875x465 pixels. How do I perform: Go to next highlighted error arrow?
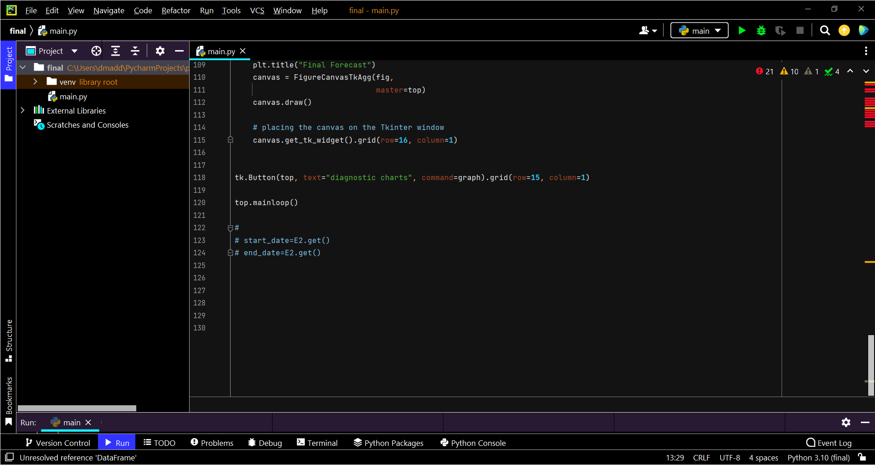(866, 71)
